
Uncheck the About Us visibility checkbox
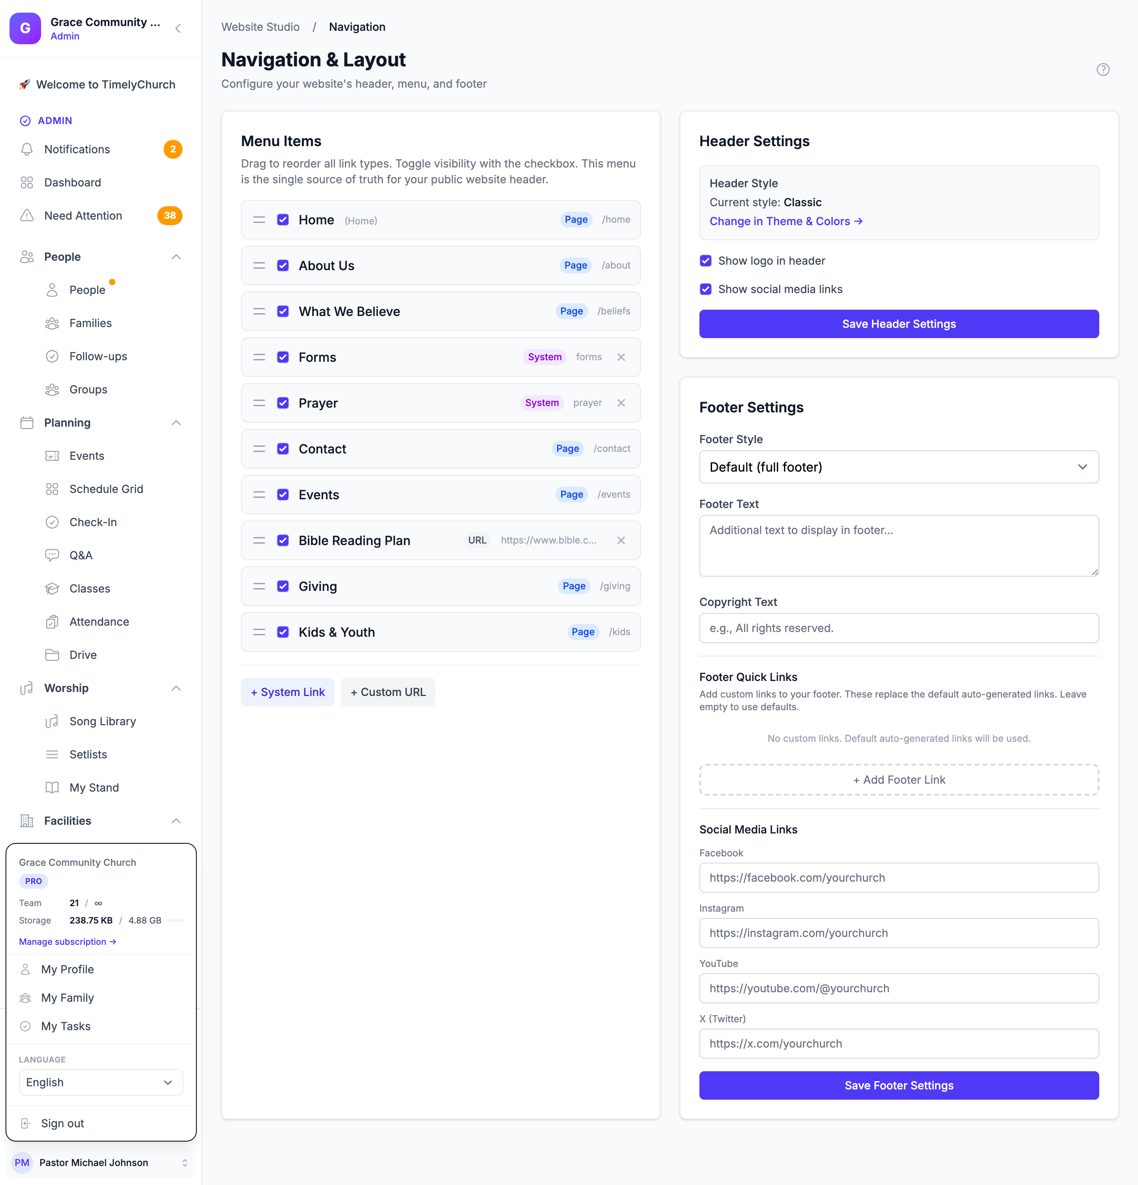point(283,265)
